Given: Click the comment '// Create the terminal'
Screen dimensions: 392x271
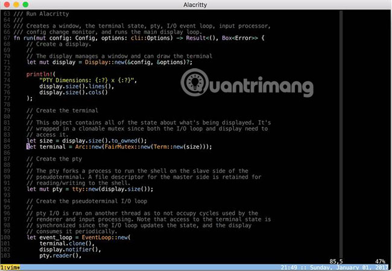Looking at the screenshot, I should pos(62,111).
